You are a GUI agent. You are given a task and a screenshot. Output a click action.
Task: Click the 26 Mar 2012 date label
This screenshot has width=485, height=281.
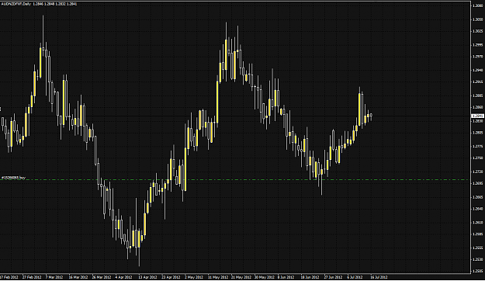coord(102,277)
